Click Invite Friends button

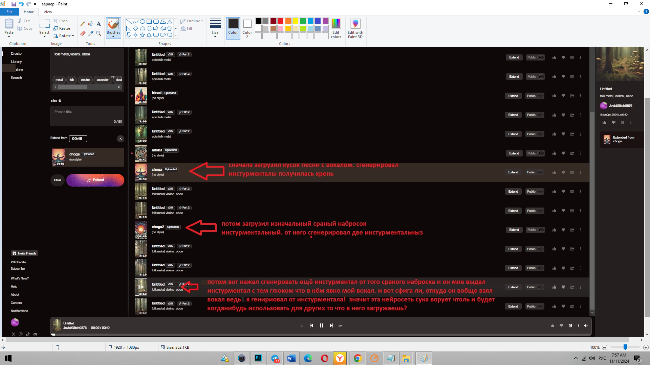coord(24,253)
